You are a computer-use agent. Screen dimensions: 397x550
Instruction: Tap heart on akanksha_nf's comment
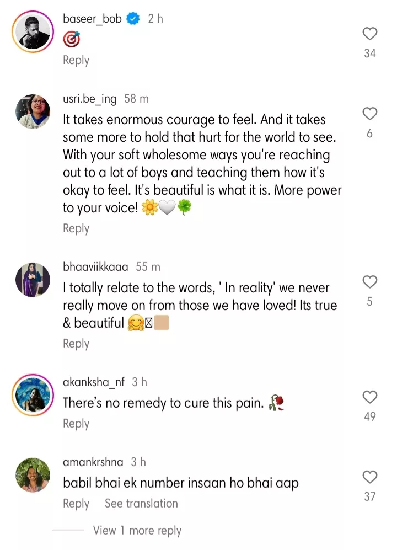[x=370, y=397]
